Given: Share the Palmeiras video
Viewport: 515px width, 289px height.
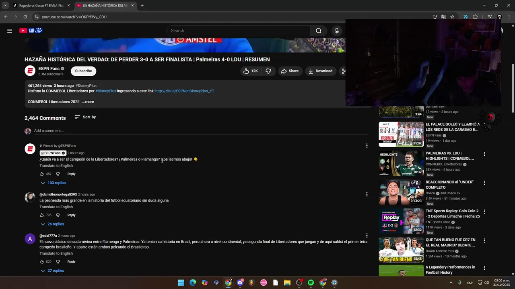Looking at the screenshot, I should click(x=290, y=71).
